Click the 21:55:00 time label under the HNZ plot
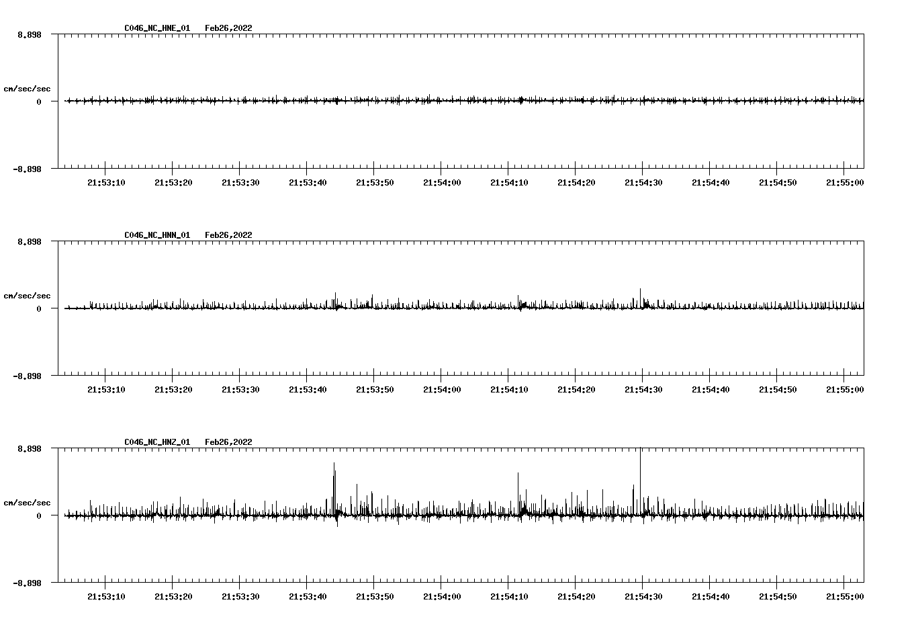 point(845,597)
